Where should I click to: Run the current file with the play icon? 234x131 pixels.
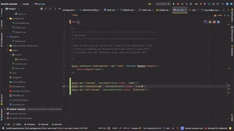(x=174, y=4)
